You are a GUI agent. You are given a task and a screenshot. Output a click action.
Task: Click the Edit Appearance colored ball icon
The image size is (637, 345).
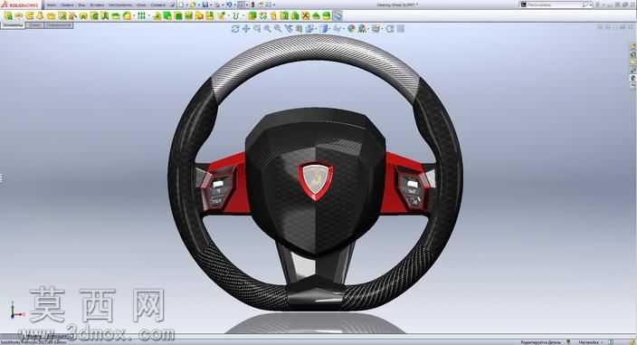tap(351, 28)
